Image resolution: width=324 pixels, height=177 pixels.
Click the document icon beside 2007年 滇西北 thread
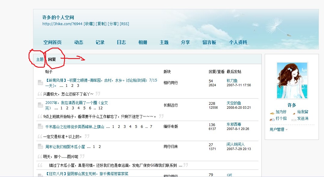point(40,105)
